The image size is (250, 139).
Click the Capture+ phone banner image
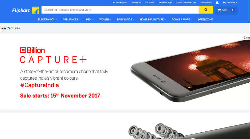coord(190,70)
